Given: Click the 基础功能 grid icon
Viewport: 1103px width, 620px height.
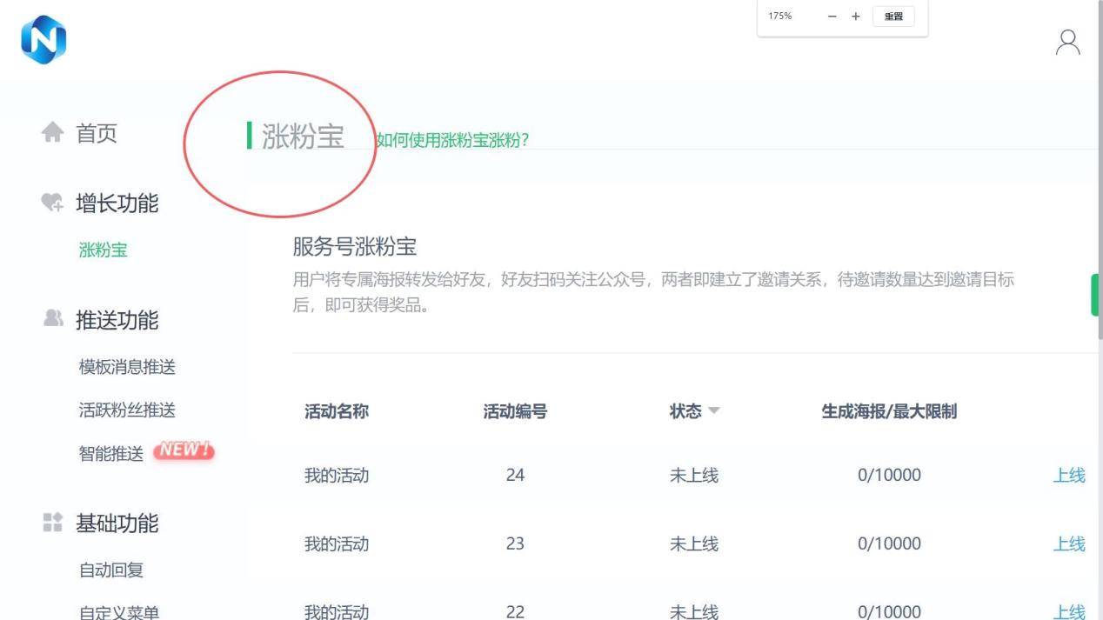Looking at the screenshot, I should pos(53,523).
